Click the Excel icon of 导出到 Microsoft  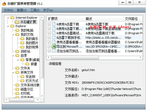point(54,46)
